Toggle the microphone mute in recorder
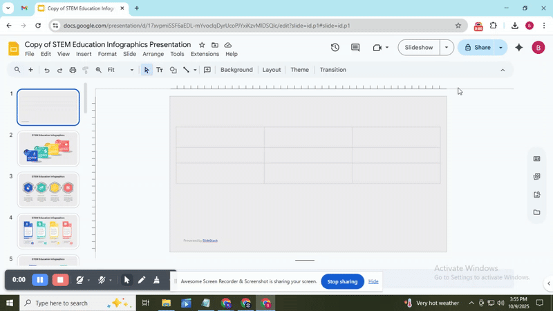 102,280
